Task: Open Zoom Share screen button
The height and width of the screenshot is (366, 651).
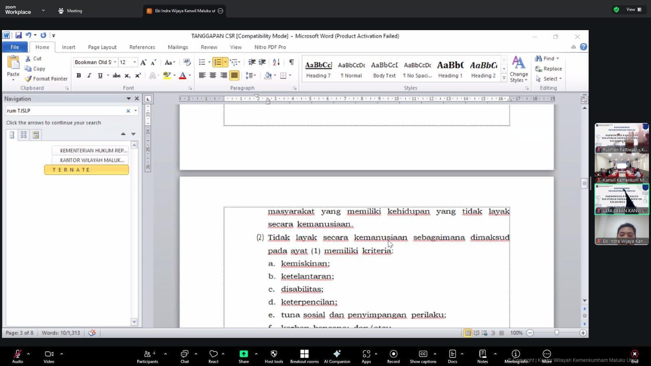Action: (x=243, y=356)
